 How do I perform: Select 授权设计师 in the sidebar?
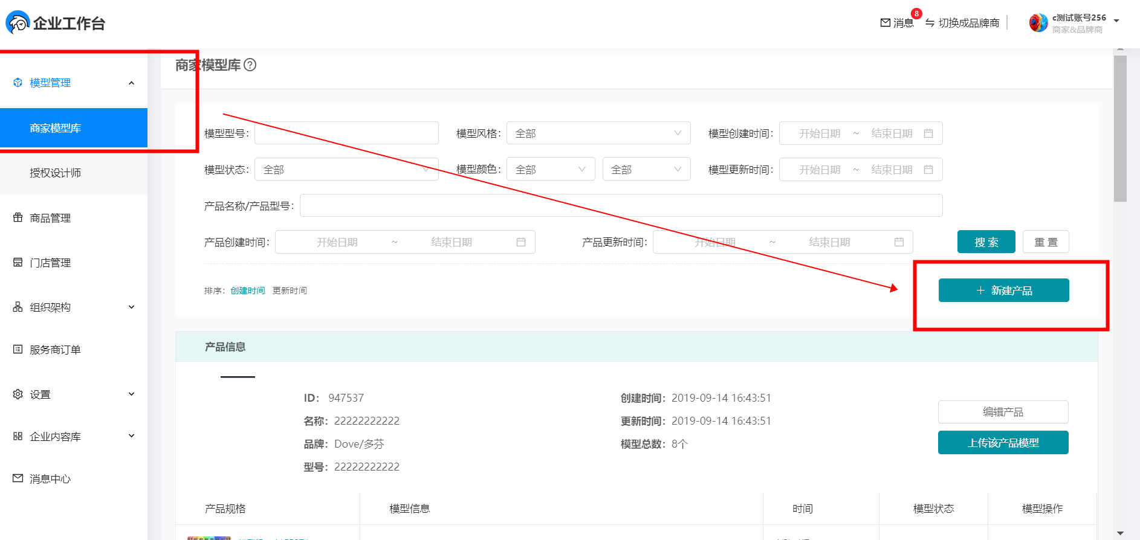[55, 173]
